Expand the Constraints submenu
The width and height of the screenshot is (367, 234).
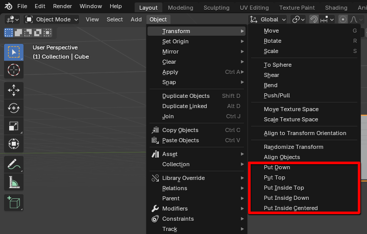coord(197,219)
